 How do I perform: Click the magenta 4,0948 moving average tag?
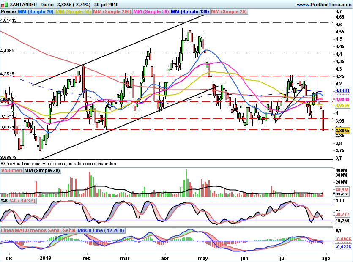(x=342, y=99)
